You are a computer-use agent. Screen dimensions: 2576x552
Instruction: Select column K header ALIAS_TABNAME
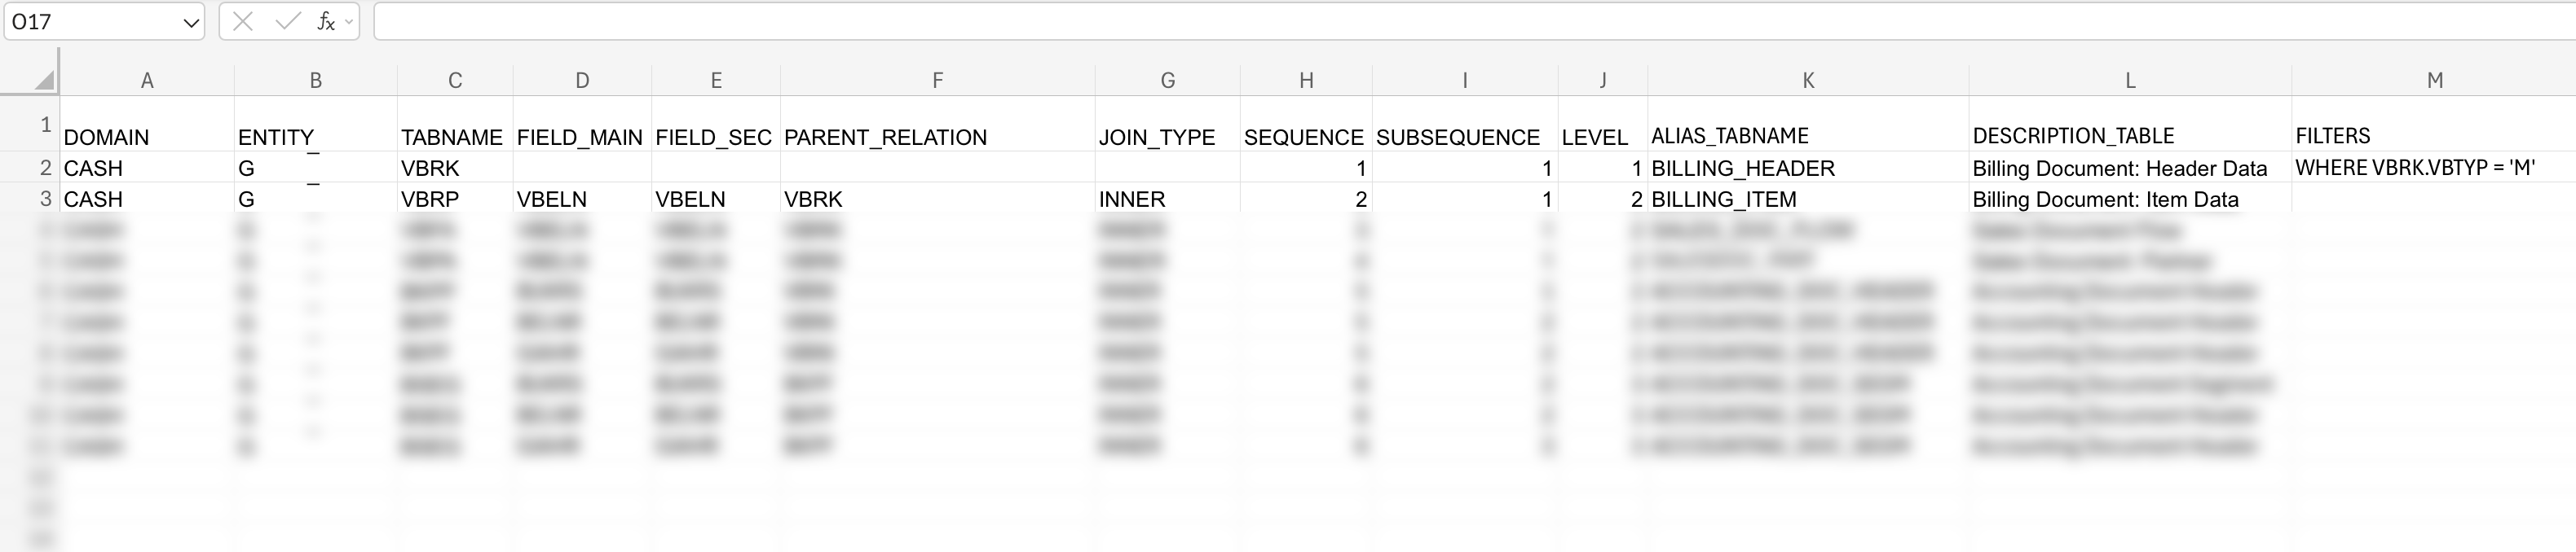1811,79
